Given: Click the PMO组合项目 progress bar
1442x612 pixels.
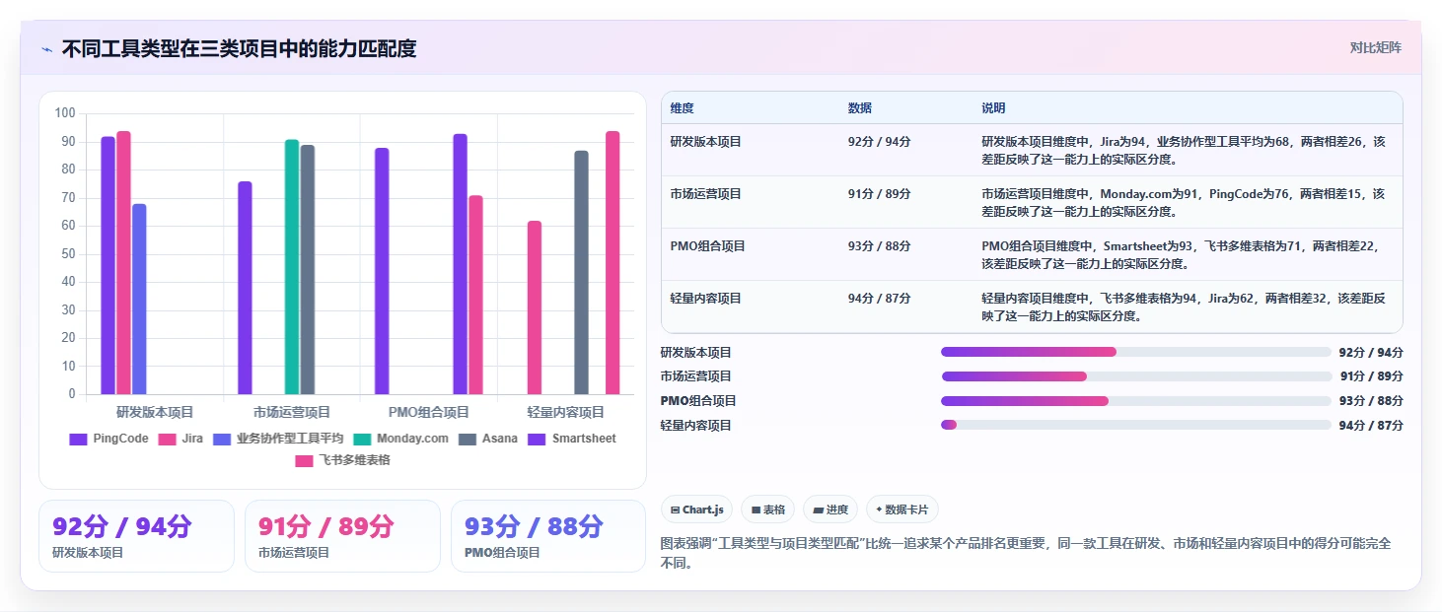Looking at the screenshot, I should click(x=1136, y=401).
